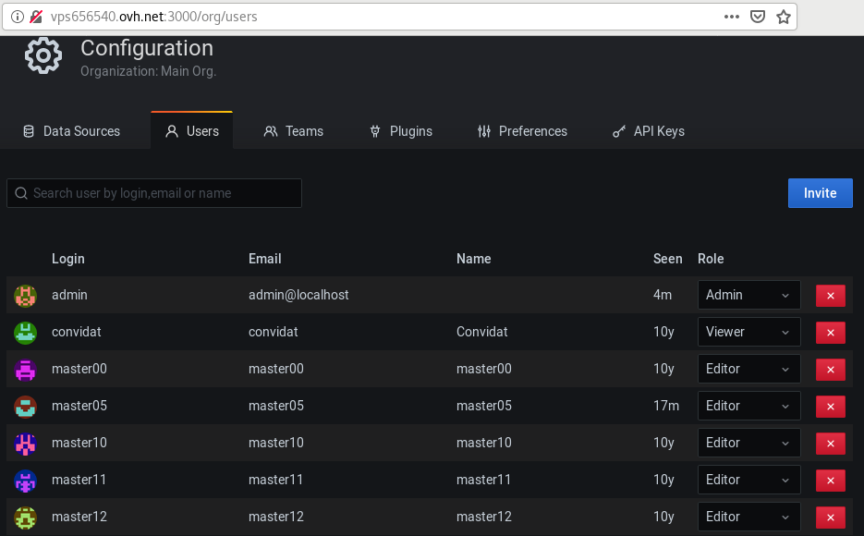Expand the master00 Editor role dropdown
Screen dimensions: 864x536
pos(748,369)
